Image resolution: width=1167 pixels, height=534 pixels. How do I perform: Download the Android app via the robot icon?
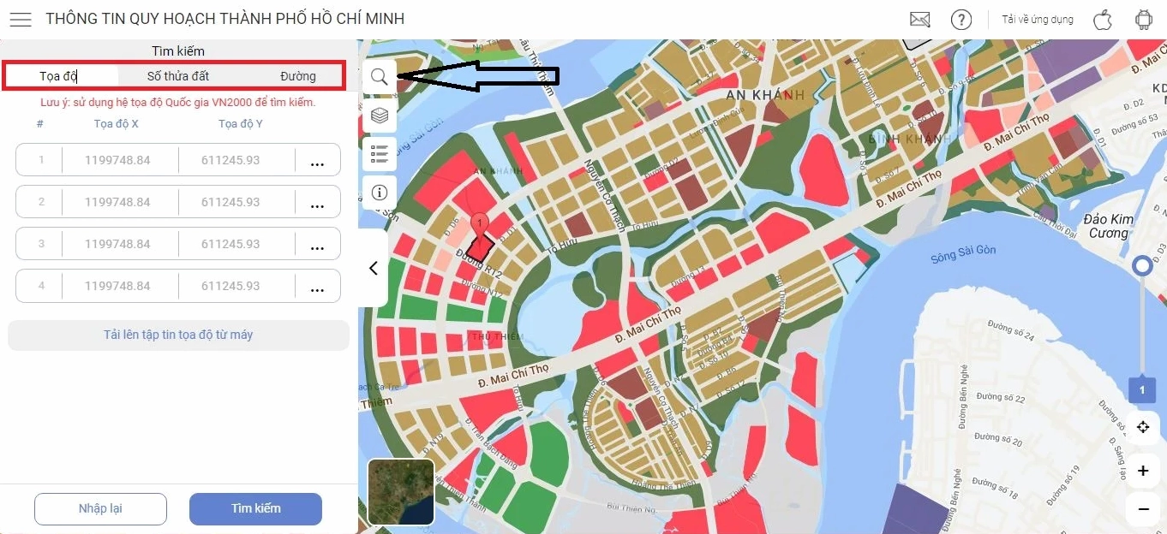pyautogui.click(x=1144, y=19)
